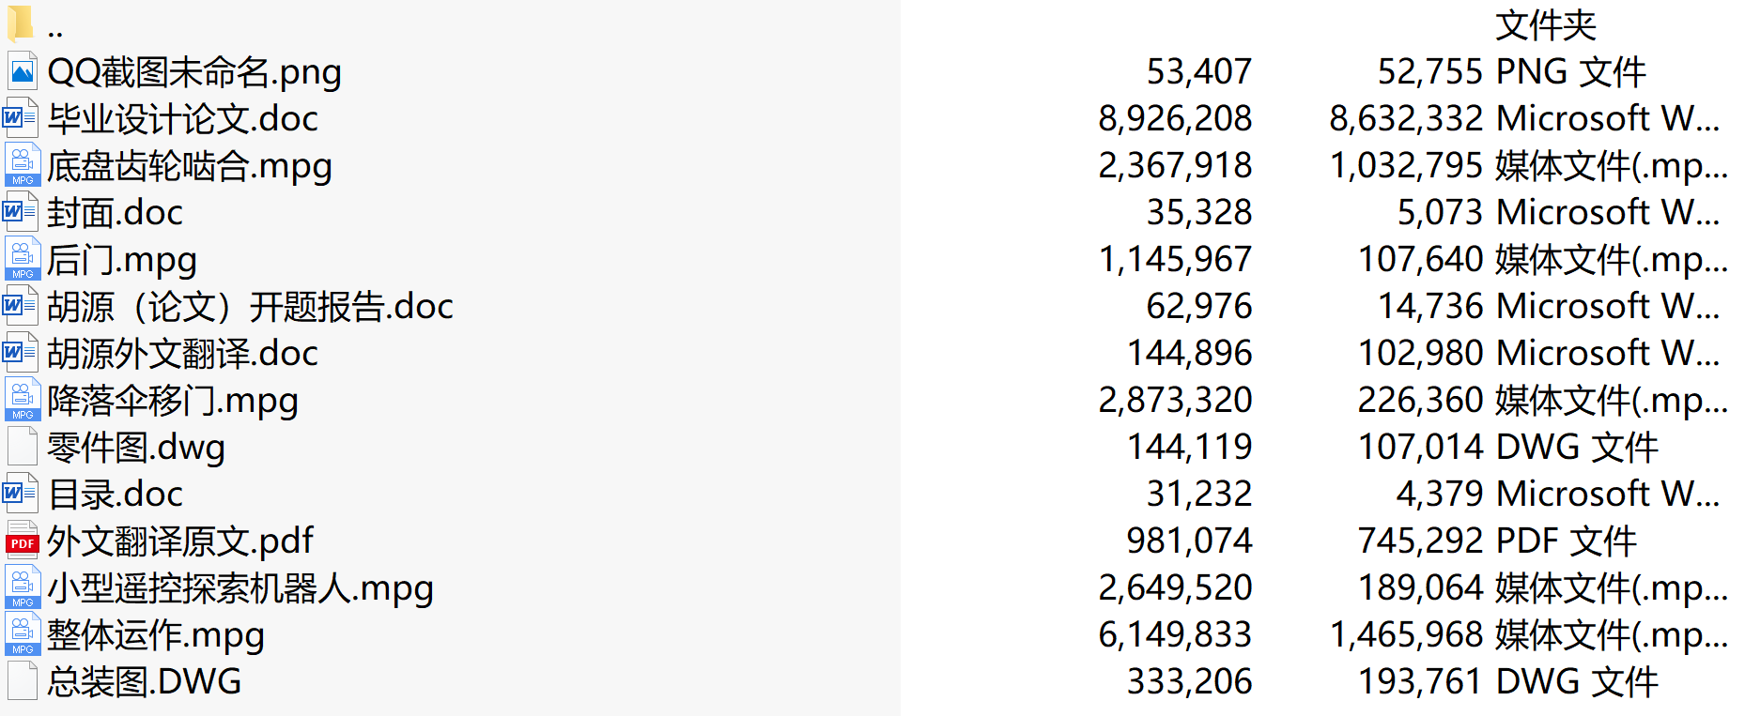Select 小型遥控探索机器人.mpg in the list
Screen dimensions: 1745x716
[x=240, y=588]
